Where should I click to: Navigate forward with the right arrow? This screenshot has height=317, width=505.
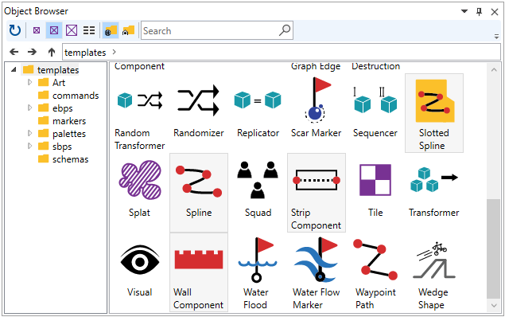pyautogui.click(x=32, y=52)
